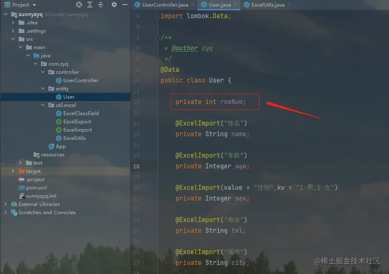Expand the test folder
Image resolution: width=389 pixels, height=274 pixels.
click(x=20, y=163)
